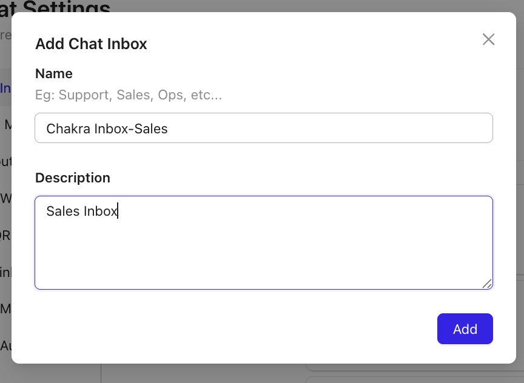524x383 pixels.
Task: Click the dimmed sidebar item starting with "W"
Action: [x=5, y=198]
